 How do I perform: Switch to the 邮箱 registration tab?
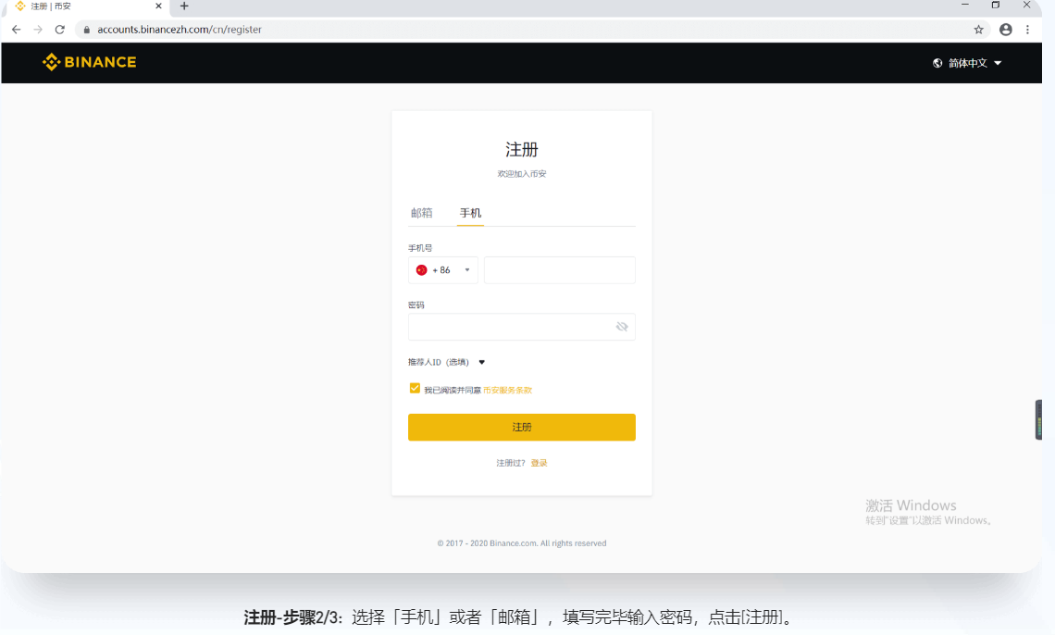coord(421,213)
